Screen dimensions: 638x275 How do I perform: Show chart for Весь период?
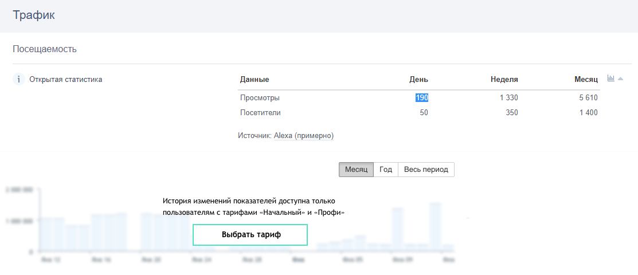point(426,170)
